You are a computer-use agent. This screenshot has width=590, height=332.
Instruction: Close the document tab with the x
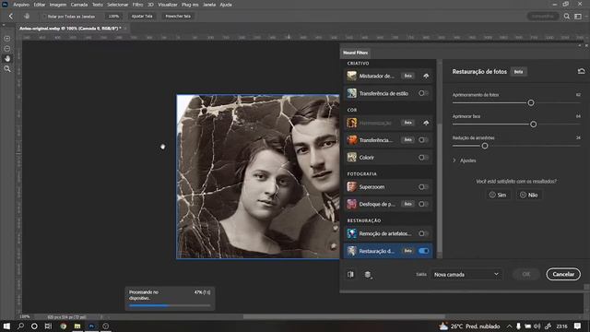pyautogui.click(x=125, y=29)
